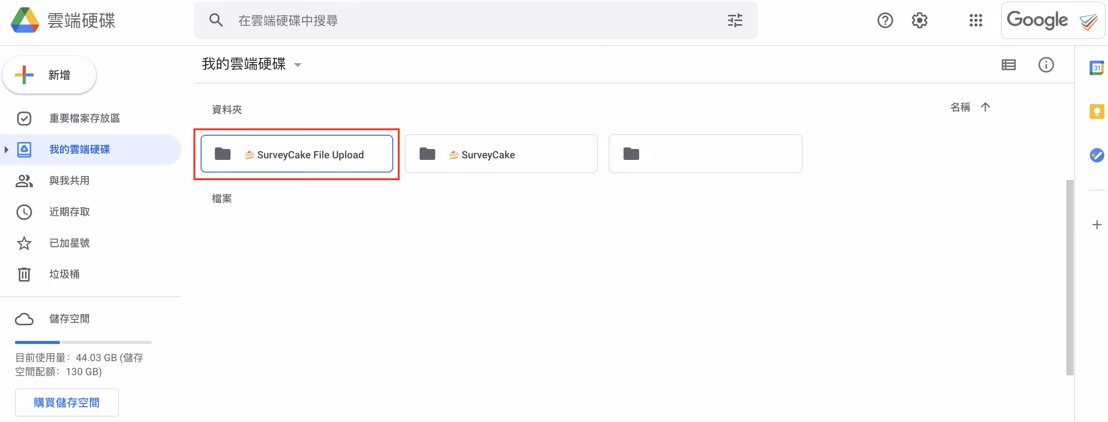
Task: Open advanced search filter options icon
Action: click(x=734, y=20)
